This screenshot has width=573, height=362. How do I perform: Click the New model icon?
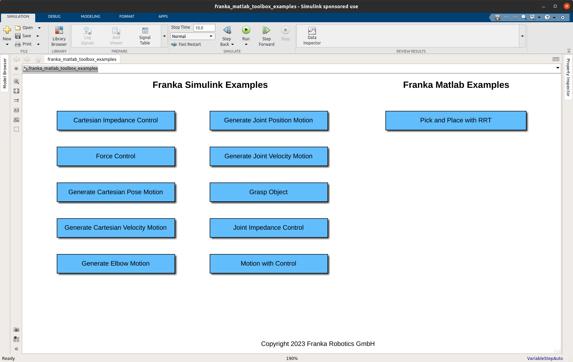[x=7, y=30]
